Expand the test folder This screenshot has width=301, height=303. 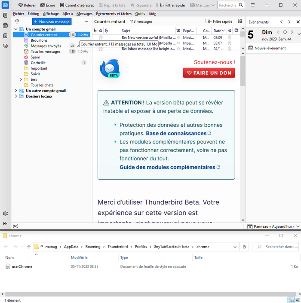[21, 80]
